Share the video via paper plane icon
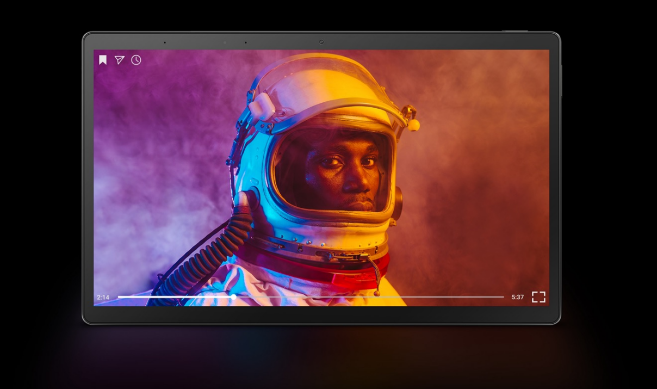The image size is (657, 389). click(x=119, y=60)
